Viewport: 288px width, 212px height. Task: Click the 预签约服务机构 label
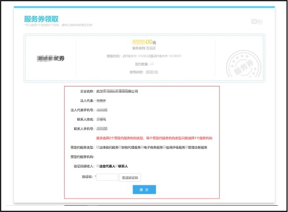click(x=82, y=157)
